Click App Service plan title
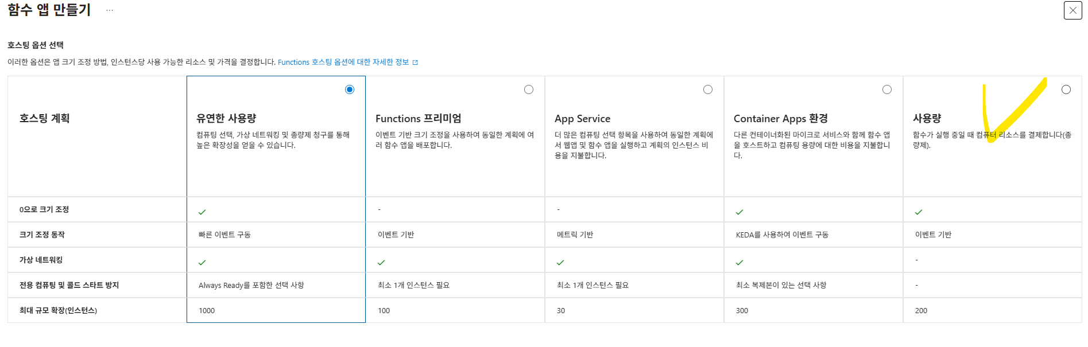 point(582,118)
